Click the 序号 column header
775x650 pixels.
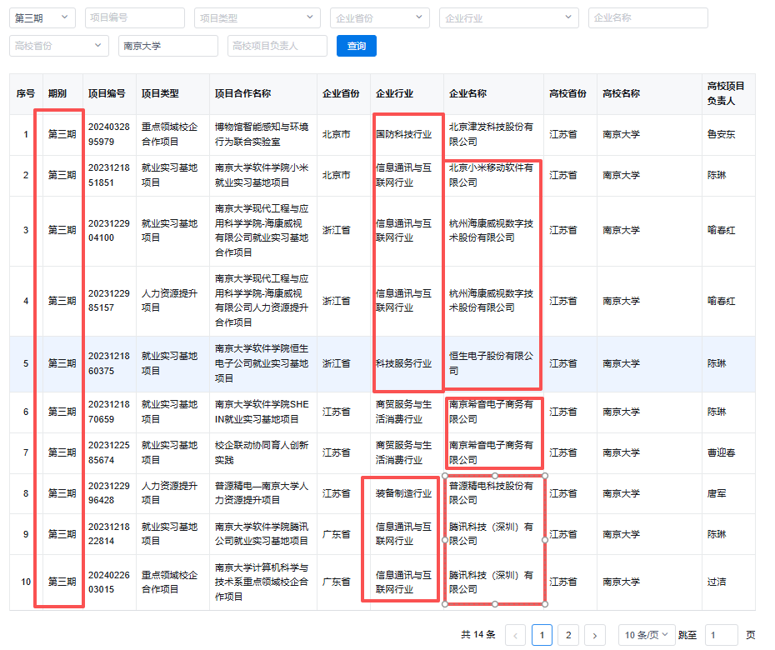pos(26,94)
